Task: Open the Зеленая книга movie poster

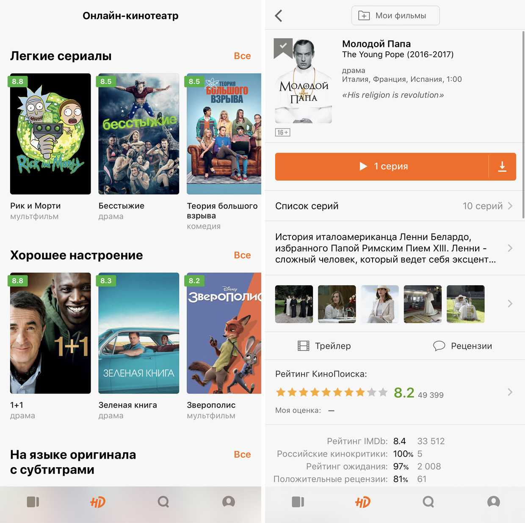Action: tap(139, 333)
